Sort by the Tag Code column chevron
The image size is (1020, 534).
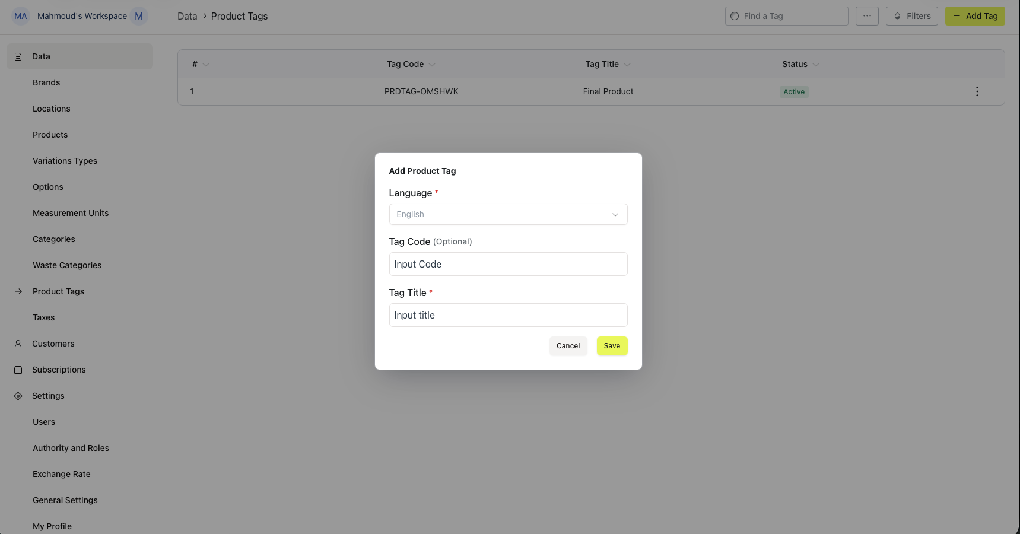point(432,65)
